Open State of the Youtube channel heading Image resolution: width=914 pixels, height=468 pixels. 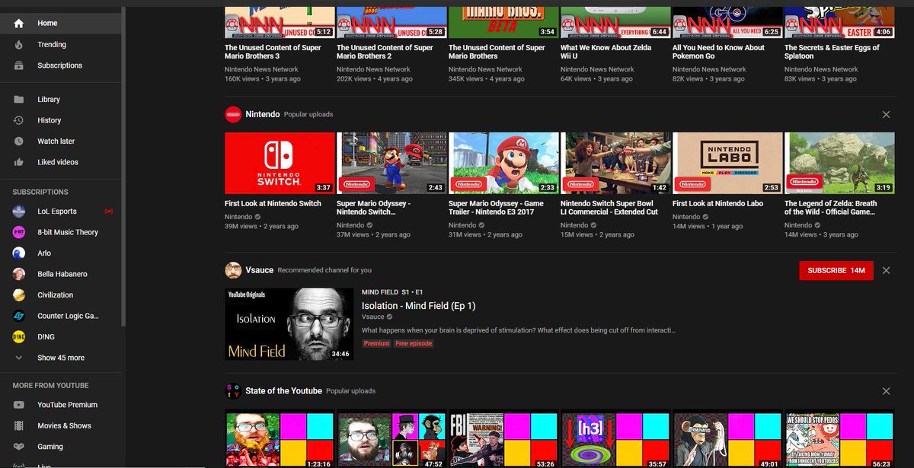point(283,391)
